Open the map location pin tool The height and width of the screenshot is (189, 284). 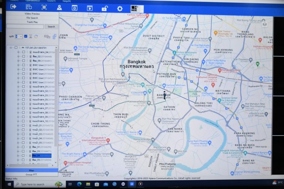coord(59,8)
